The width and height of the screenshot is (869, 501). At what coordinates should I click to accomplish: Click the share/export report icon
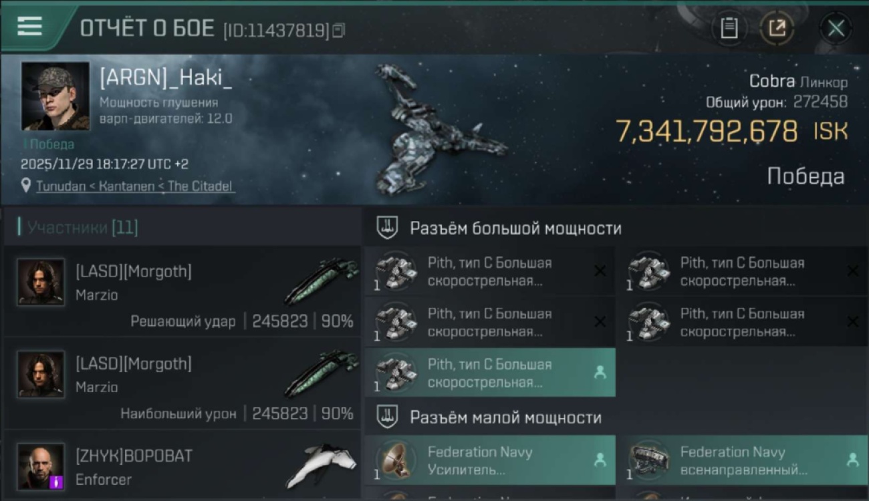pos(777,28)
